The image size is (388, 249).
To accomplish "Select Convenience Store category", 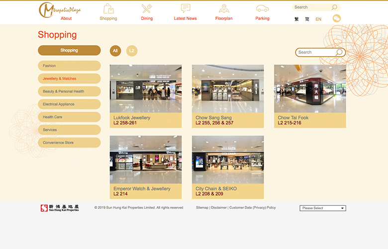I will [69, 143].
